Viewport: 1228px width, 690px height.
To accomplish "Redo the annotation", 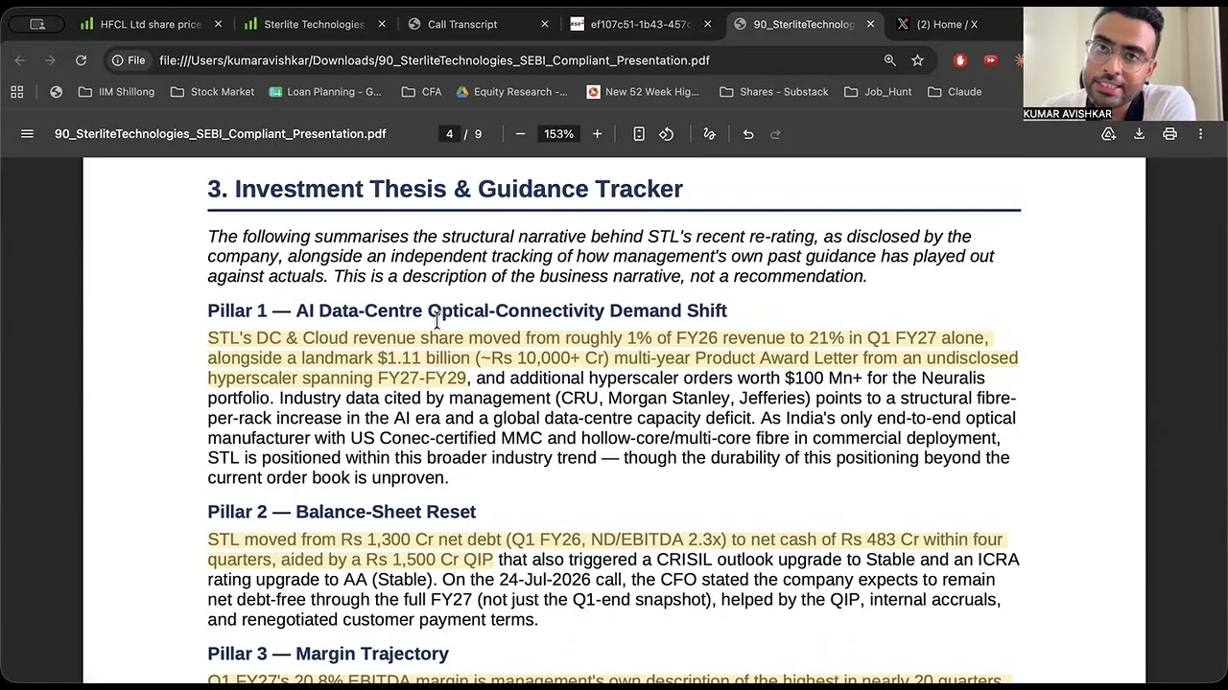I will (x=775, y=134).
